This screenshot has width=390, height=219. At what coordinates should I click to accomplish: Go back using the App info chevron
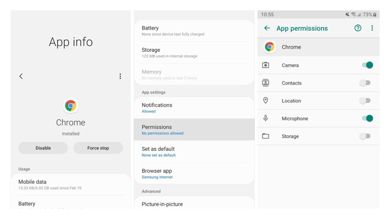(21, 76)
